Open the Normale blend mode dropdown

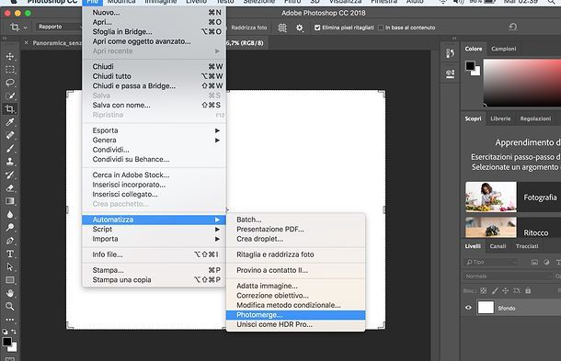pos(507,276)
